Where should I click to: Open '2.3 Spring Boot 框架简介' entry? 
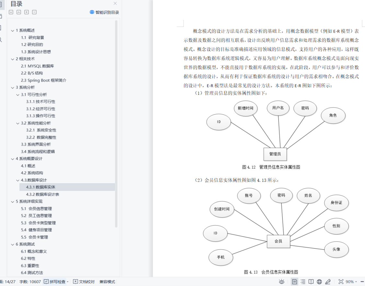click(x=43, y=80)
